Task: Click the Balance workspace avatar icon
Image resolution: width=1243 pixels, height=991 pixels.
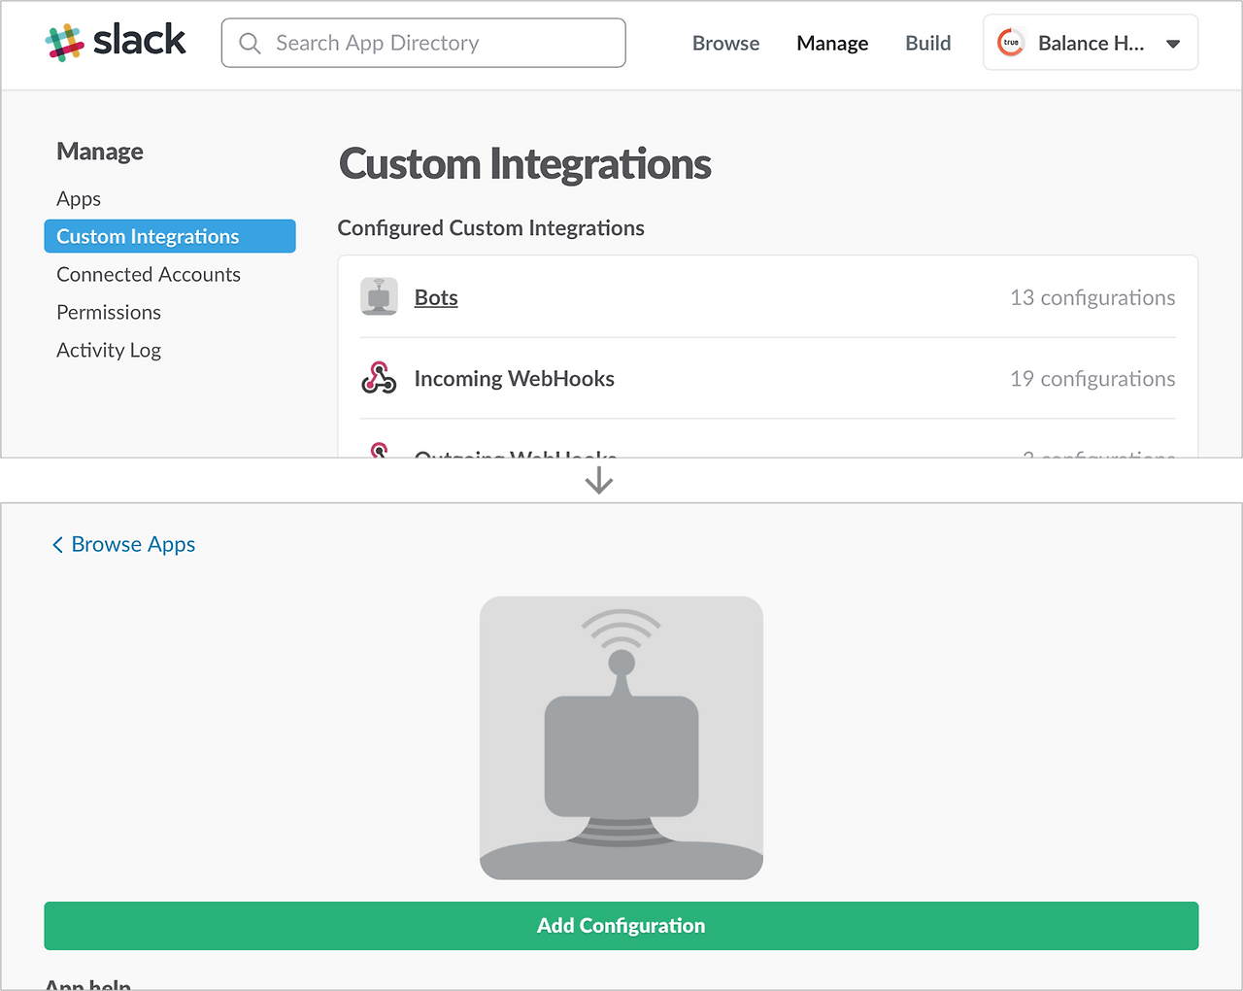Action: click(x=1011, y=43)
